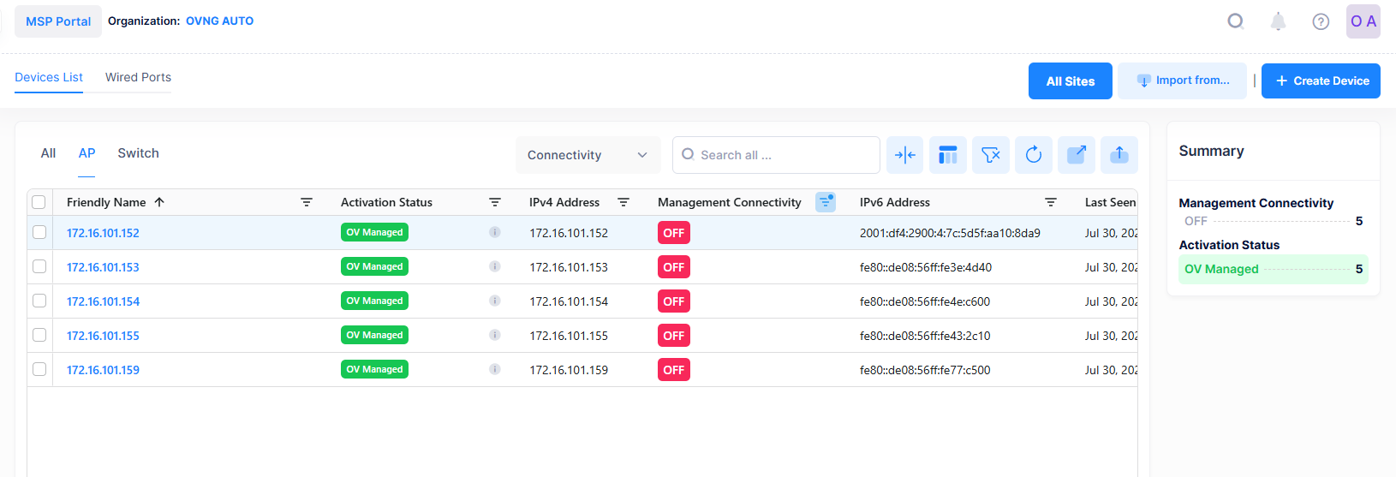This screenshot has height=477, width=1396.
Task: Open active Management Connectivity filter
Action: click(x=825, y=202)
